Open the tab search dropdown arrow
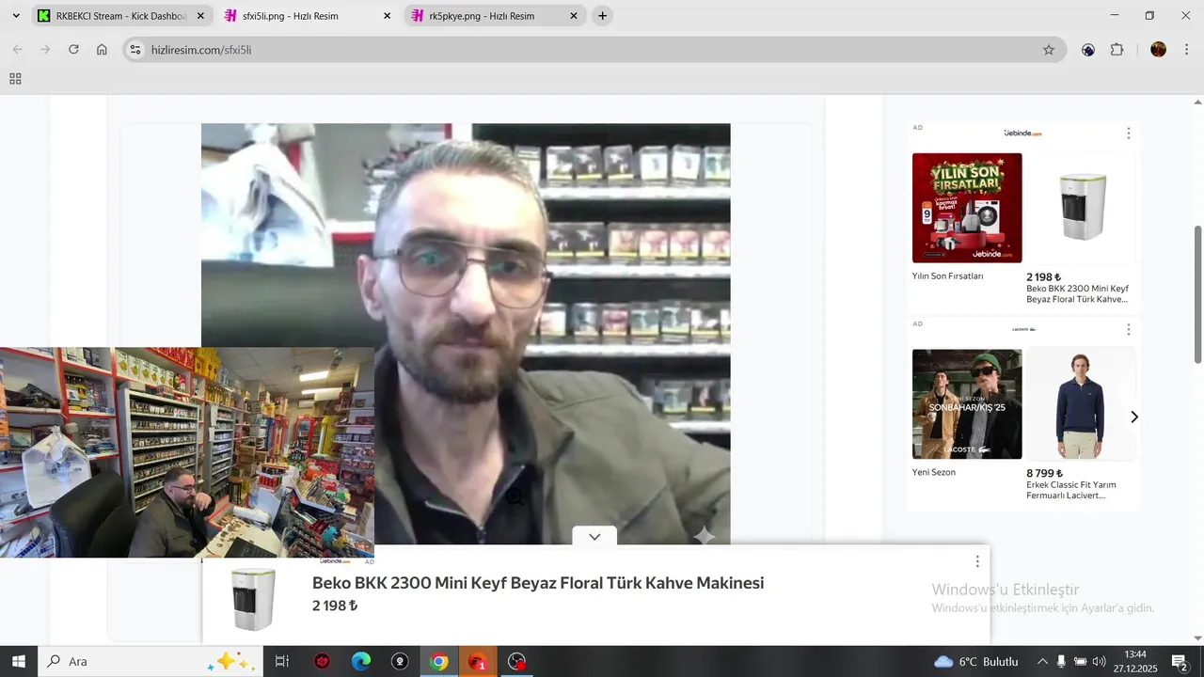This screenshot has width=1204, height=677. [x=16, y=16]
